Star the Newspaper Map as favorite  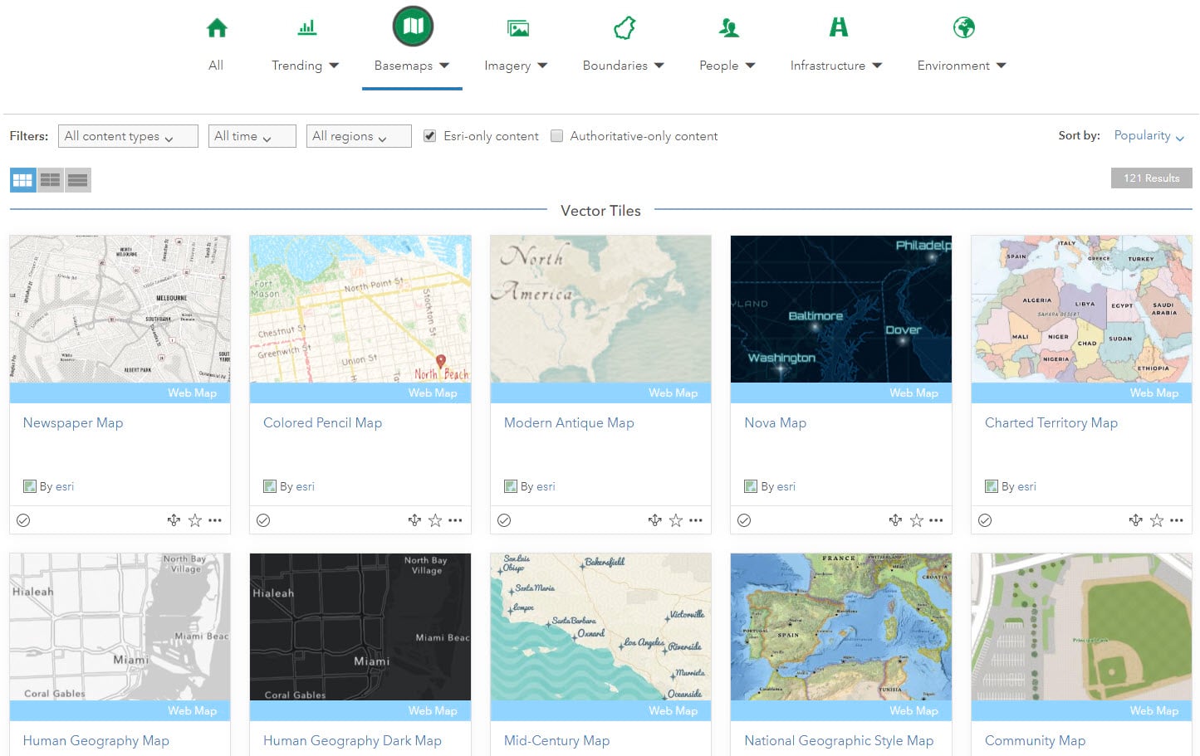coord(195,520)
